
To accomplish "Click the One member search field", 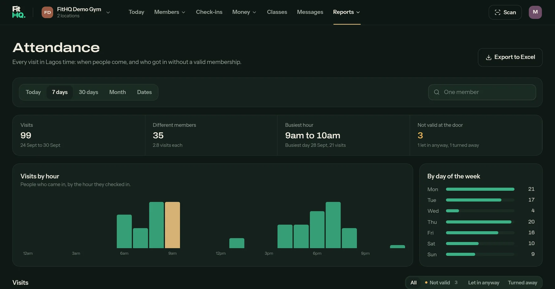I will (482, 92).
